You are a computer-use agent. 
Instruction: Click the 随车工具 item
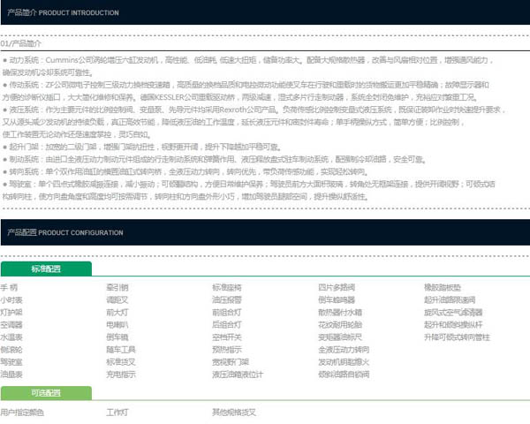[121, 350]
